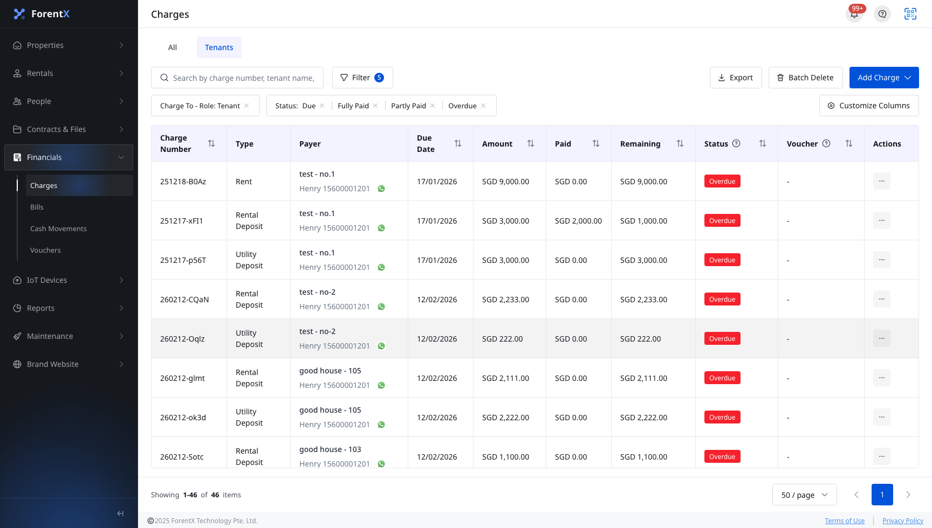Sort by Amount column icon
The image size is (932, 528).
531,143
